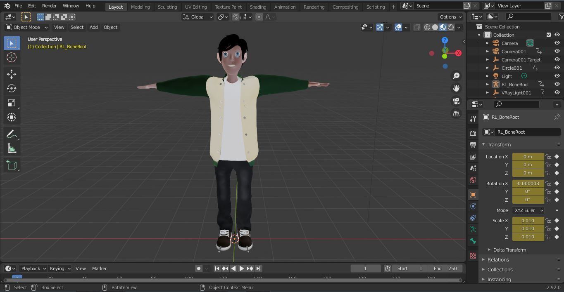Screen dimensions: 564x292
Task: Click the object name field RL_BoneRoot
Action: [527, 132]
